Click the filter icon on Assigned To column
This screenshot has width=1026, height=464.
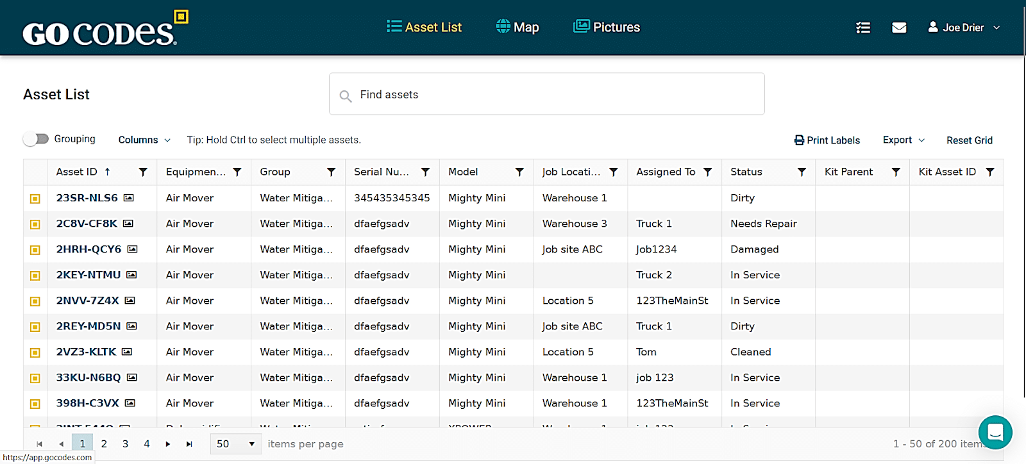(707, 172)
